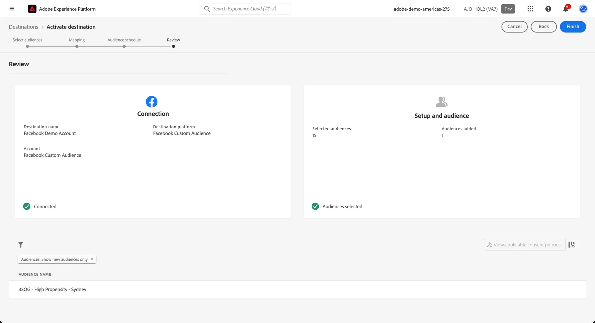The height and width of the screenshot is (323, 595).
Task: Remove the Show new audiences only filter
Action: pyautogui.click(x=92, y=259)
